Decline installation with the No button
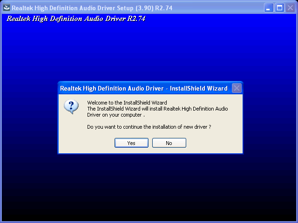298x223 pixels. (x=169, y=143)
